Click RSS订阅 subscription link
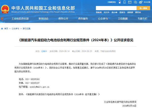The width and height of the screenshot is (152, 109). click(147, 2)
